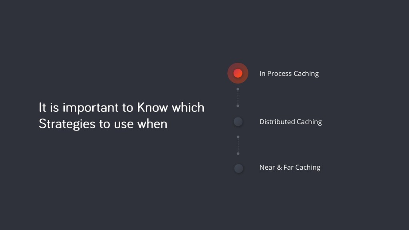Select the gray dot beside Distributed Caching
This screenshot has height=230, width=409.
click(x=238, y=121)
